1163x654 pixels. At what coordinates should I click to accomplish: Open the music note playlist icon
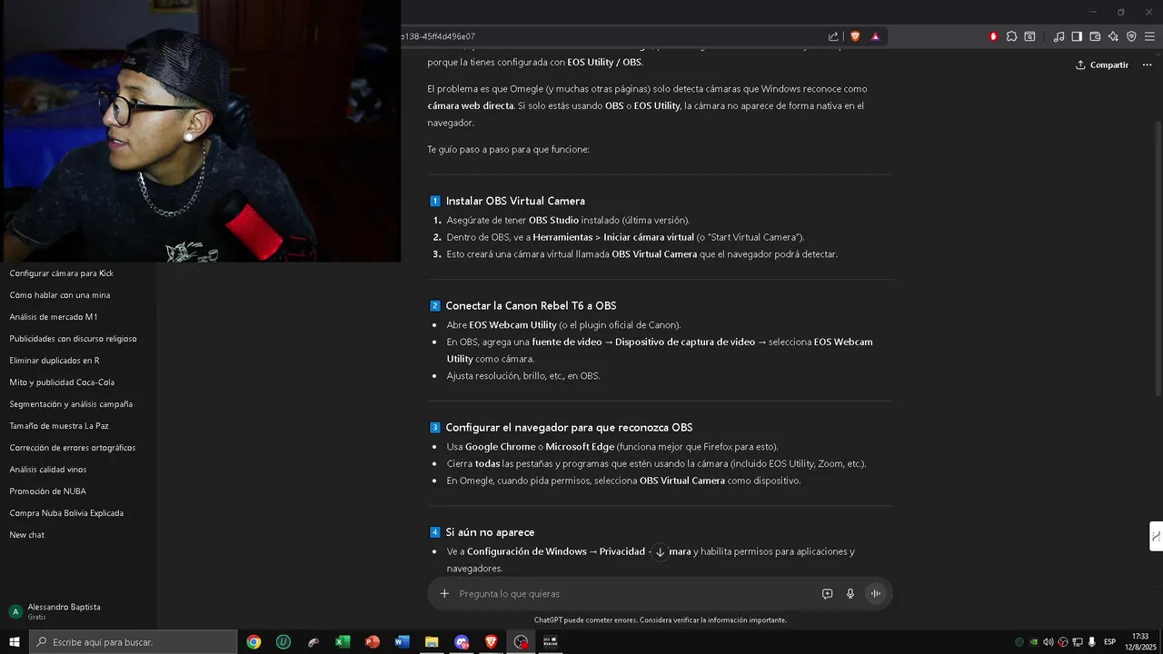coord(1059,36)
